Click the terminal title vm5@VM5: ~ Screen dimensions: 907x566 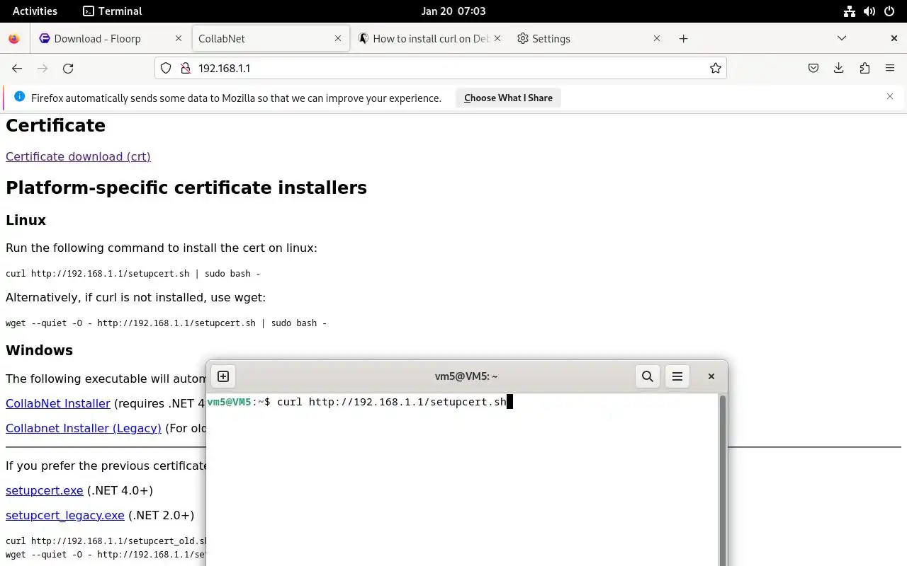click(466, 376)
